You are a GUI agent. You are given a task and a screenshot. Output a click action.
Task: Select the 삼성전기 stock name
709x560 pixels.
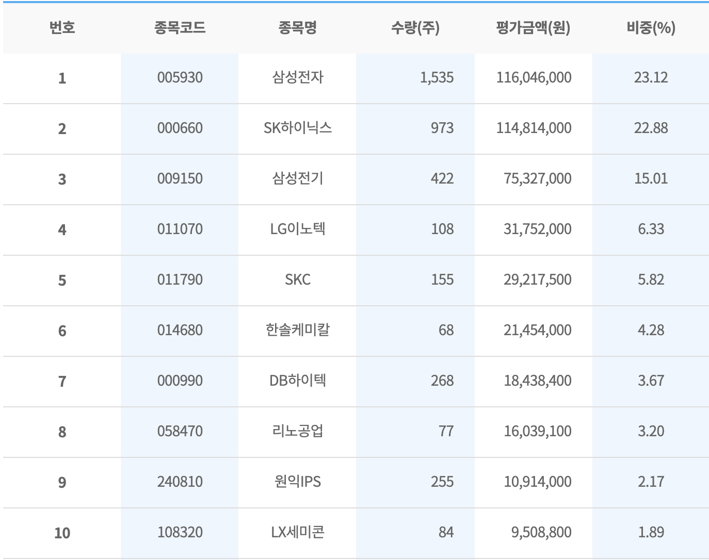tap(298, 178)
